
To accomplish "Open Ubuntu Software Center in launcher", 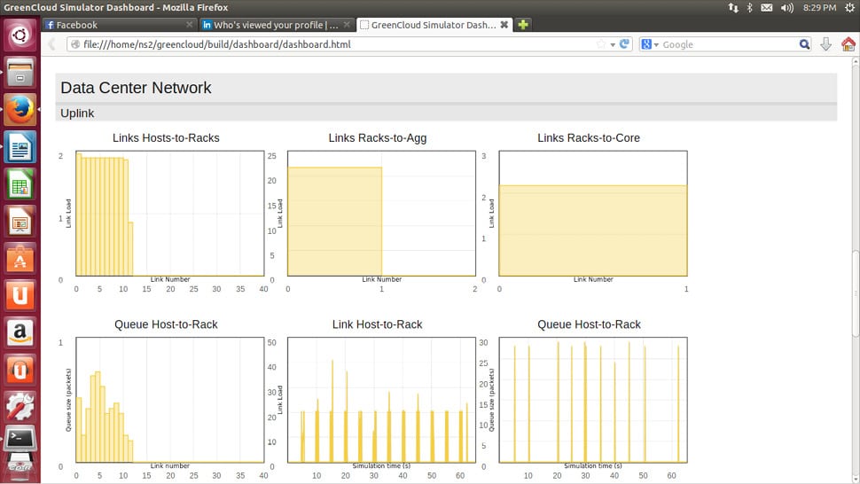I will [x=20, y=258].
